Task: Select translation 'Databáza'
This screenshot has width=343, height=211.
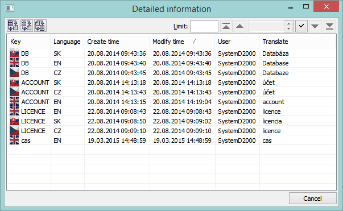Action: click(x=275, y=53)
